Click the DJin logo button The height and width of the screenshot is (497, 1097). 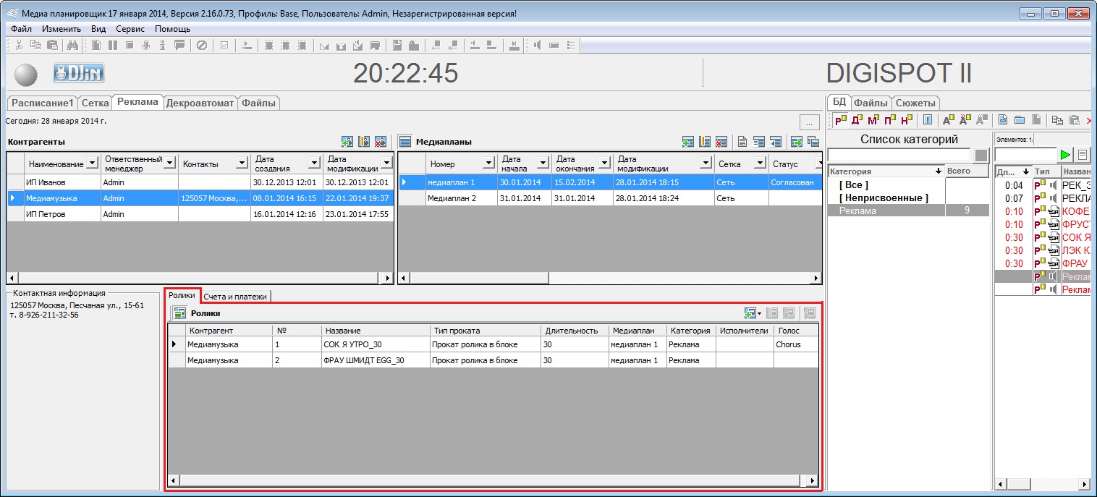pyautogui.click(x=79, y=73)
